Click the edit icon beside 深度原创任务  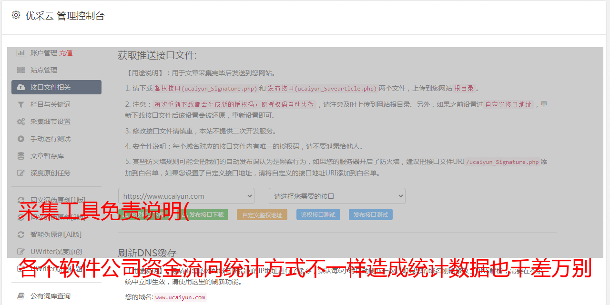(x=21, y=173)
